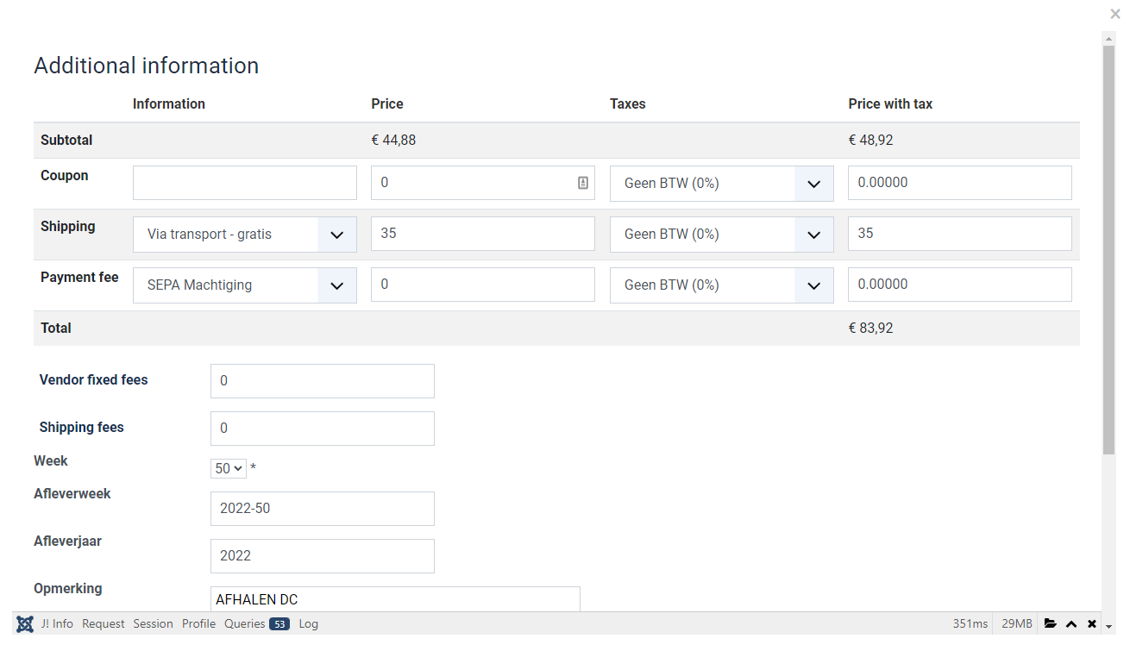1130x651 pixels.
Task: Click the J! Info debug tab
Action: click(57, 623)
